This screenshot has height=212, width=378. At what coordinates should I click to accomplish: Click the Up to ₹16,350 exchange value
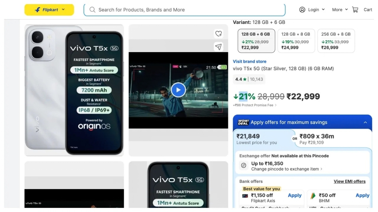pos(267,163)
